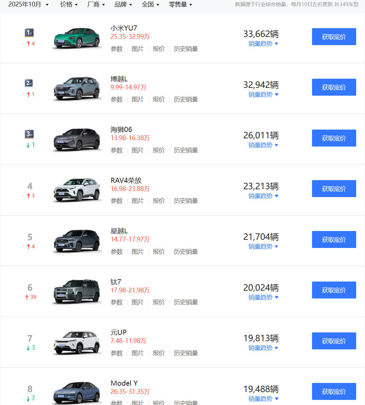Viewport: 365px width, 405px height.
Task: Click the RAV4荣放 car picture
Action: point(77,190)
